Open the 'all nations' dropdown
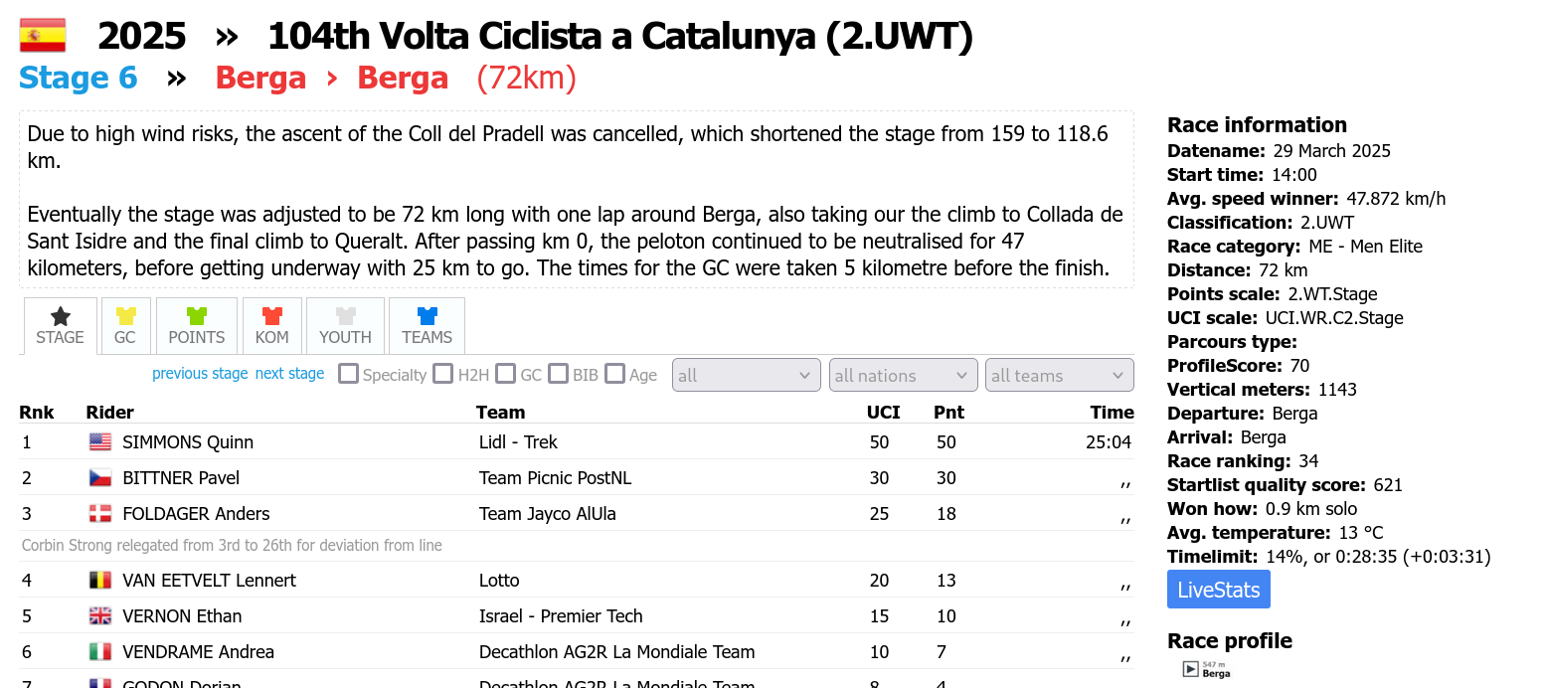The image size is (1545, 688). click(904, 375)
